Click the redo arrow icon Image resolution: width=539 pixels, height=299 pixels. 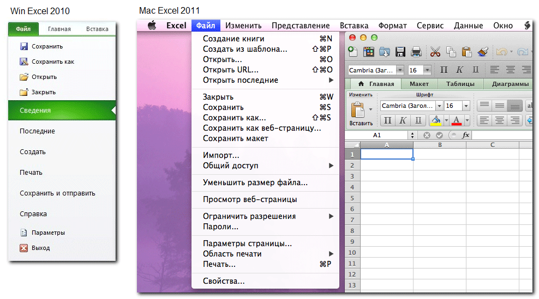tap(522, 52)
